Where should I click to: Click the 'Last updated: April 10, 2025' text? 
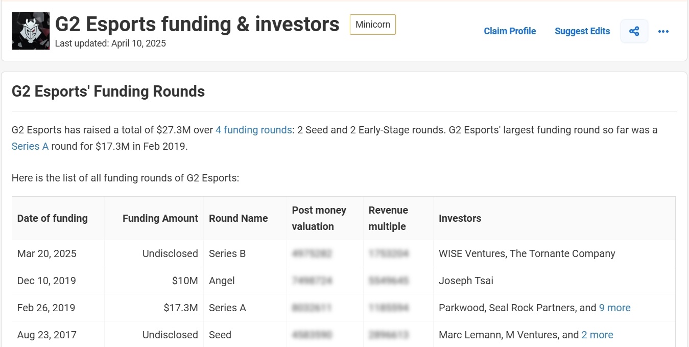tap(110, 43)
